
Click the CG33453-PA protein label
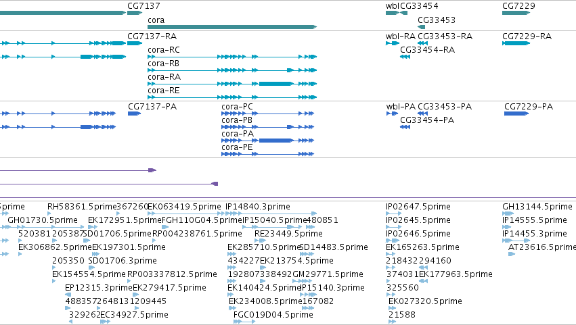click(445, 106)
